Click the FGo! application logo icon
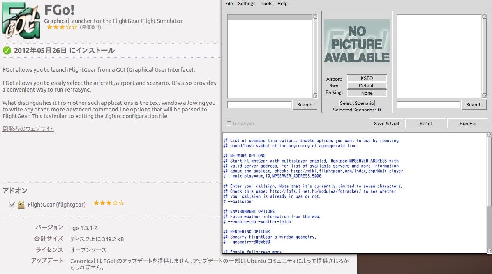492x274 pixels. coord(21,20)
